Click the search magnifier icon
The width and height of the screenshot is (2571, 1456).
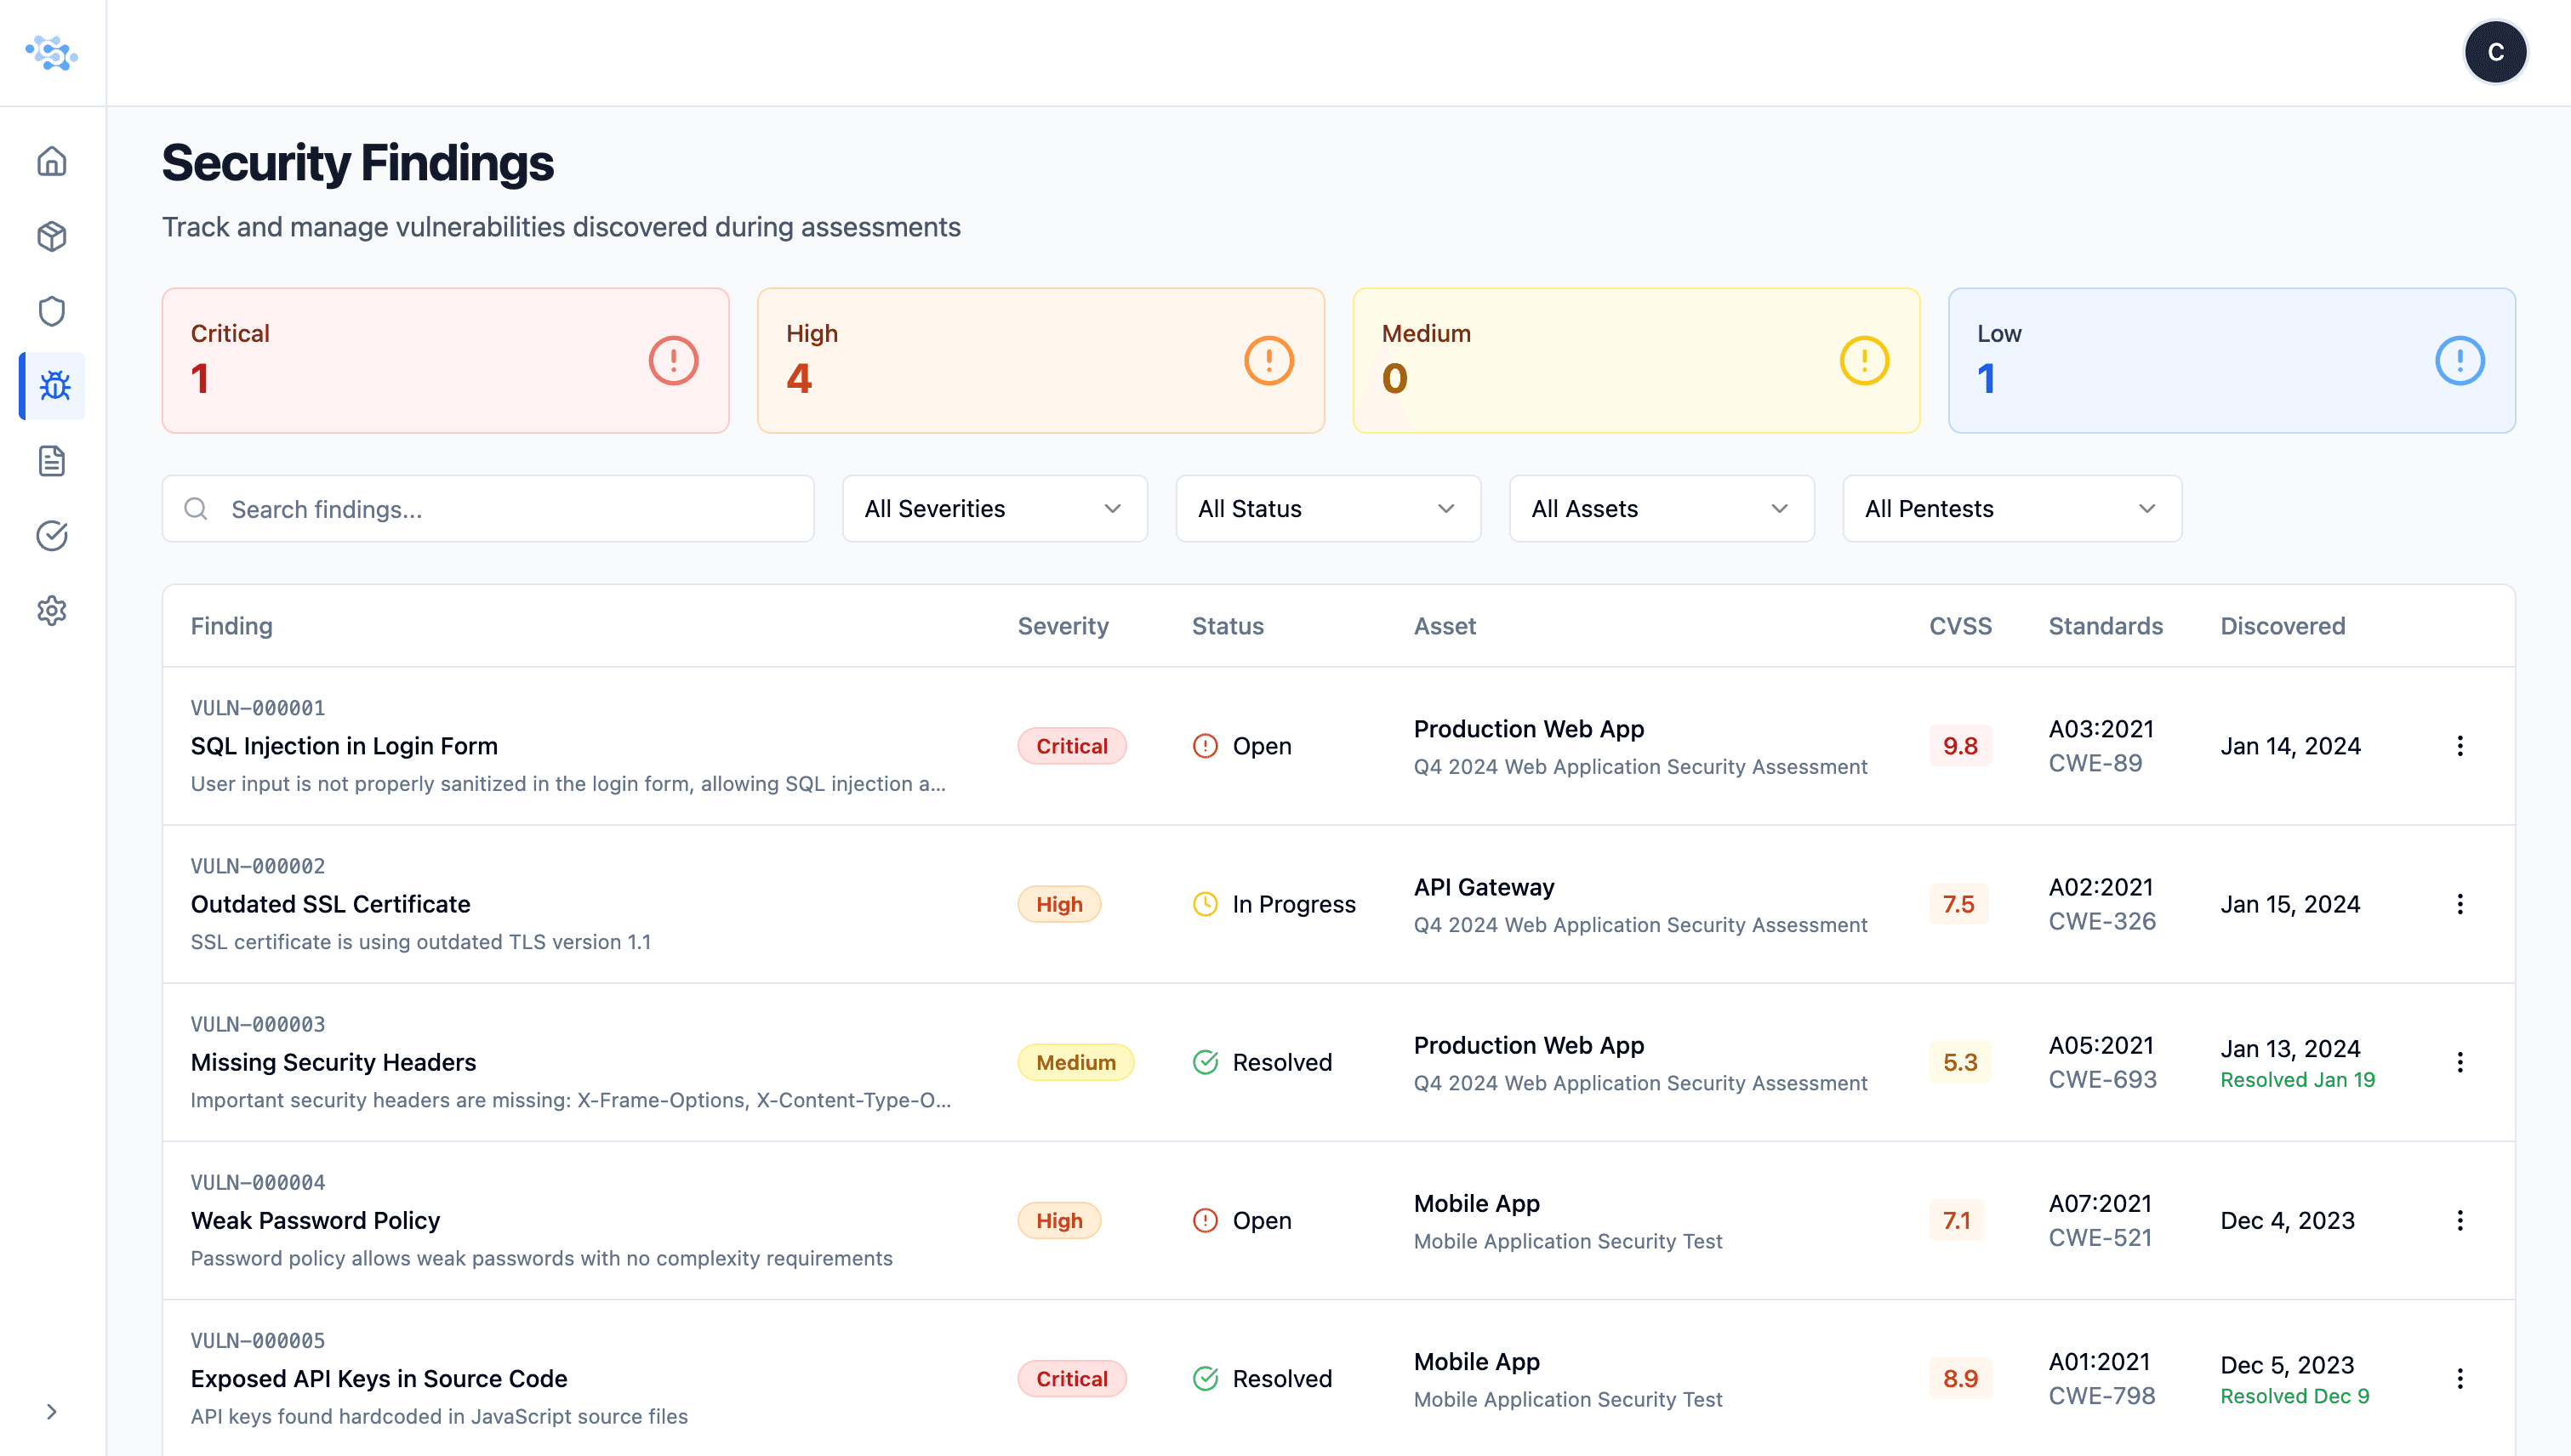pyautogui.click(x=196, y=509)
